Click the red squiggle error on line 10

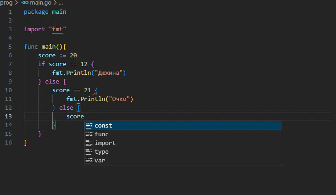[x=95, y=94]
